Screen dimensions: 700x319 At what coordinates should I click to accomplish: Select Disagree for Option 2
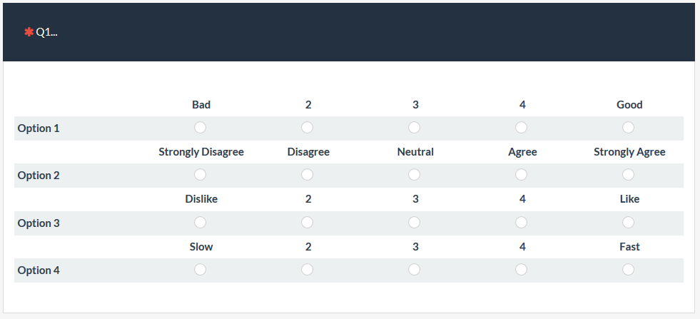pyautogui.click(x=308, y=175)
